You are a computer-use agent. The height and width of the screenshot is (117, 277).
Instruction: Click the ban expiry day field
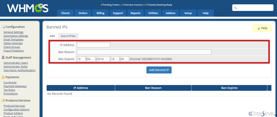(81, 59)
